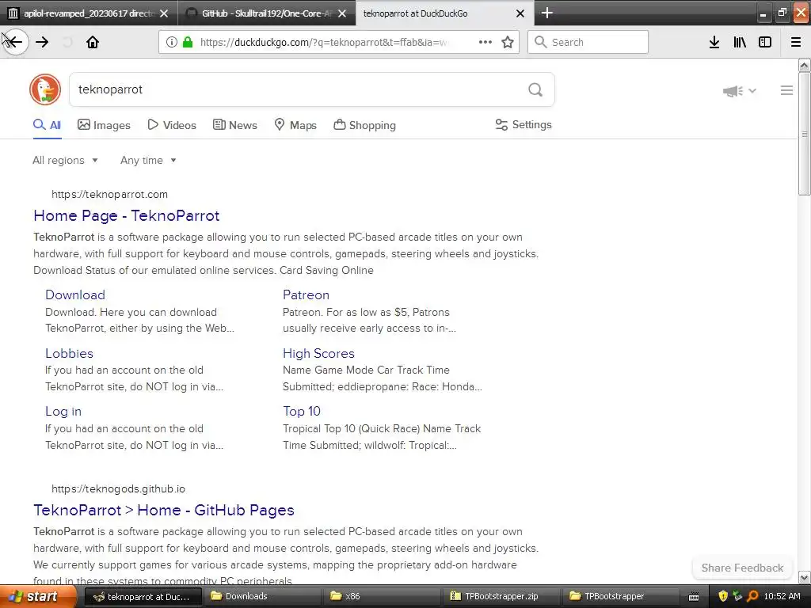811x608 pixels.
Task: Open the Top 10 sitelink
Action: coord(302,411)
